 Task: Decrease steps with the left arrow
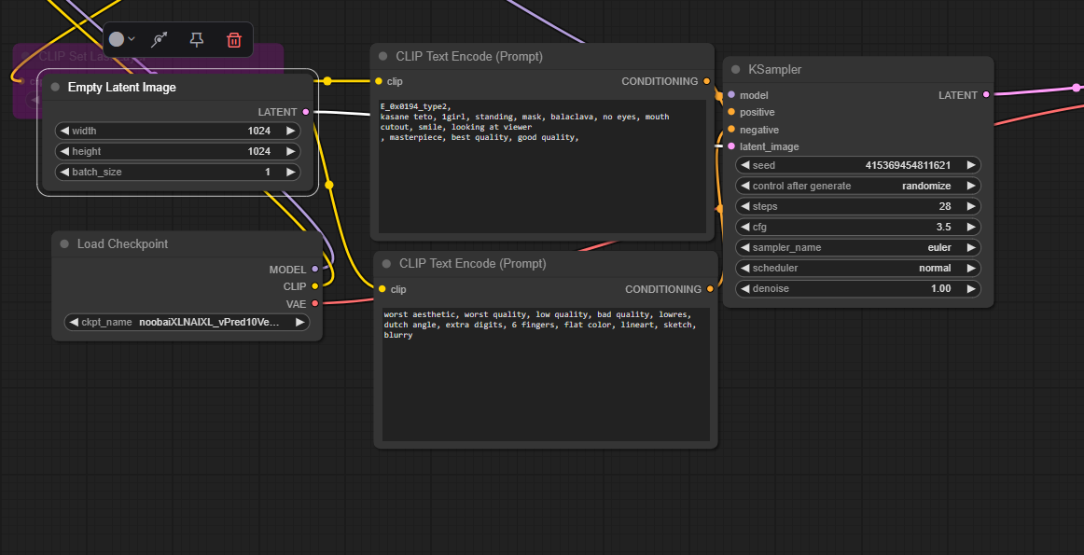click(x=744, y=206)
